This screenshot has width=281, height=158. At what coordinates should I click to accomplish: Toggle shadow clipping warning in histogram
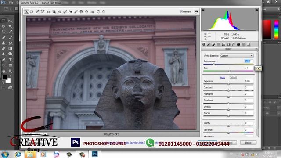203,10
